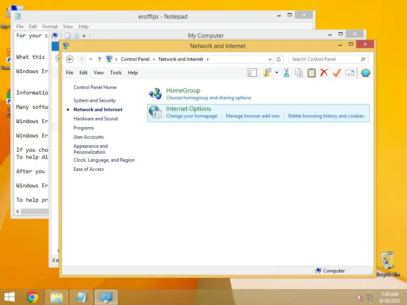Open Programs category
The height and width of the screenshot is (305, 407).
point(83,128)
